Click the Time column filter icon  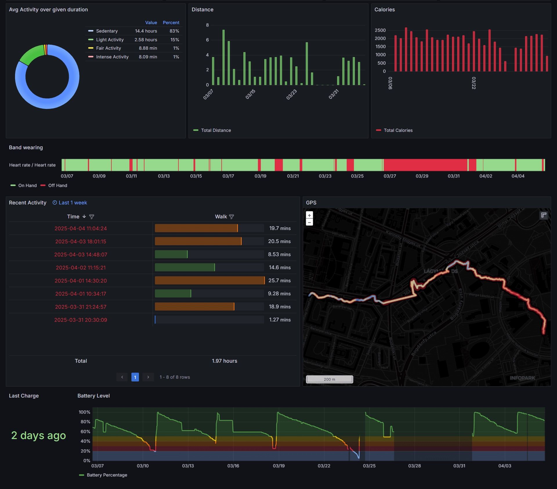(x=92, y=217)
